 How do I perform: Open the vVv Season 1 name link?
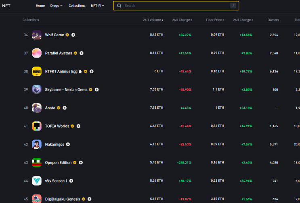point(56,181)
